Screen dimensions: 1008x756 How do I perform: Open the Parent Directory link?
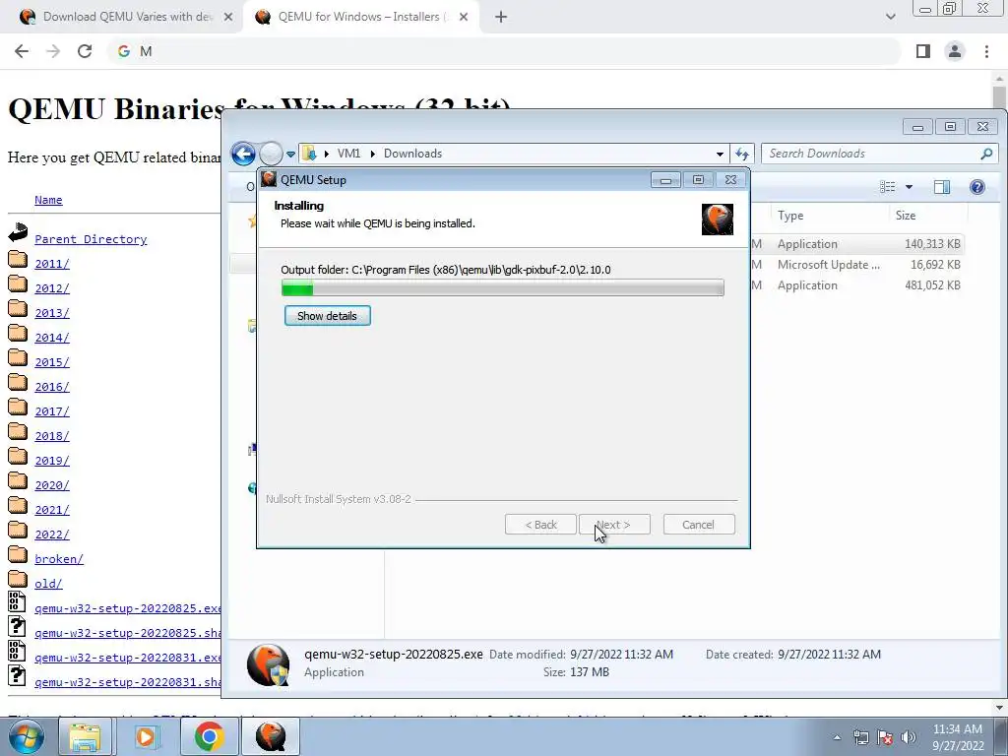91,239
